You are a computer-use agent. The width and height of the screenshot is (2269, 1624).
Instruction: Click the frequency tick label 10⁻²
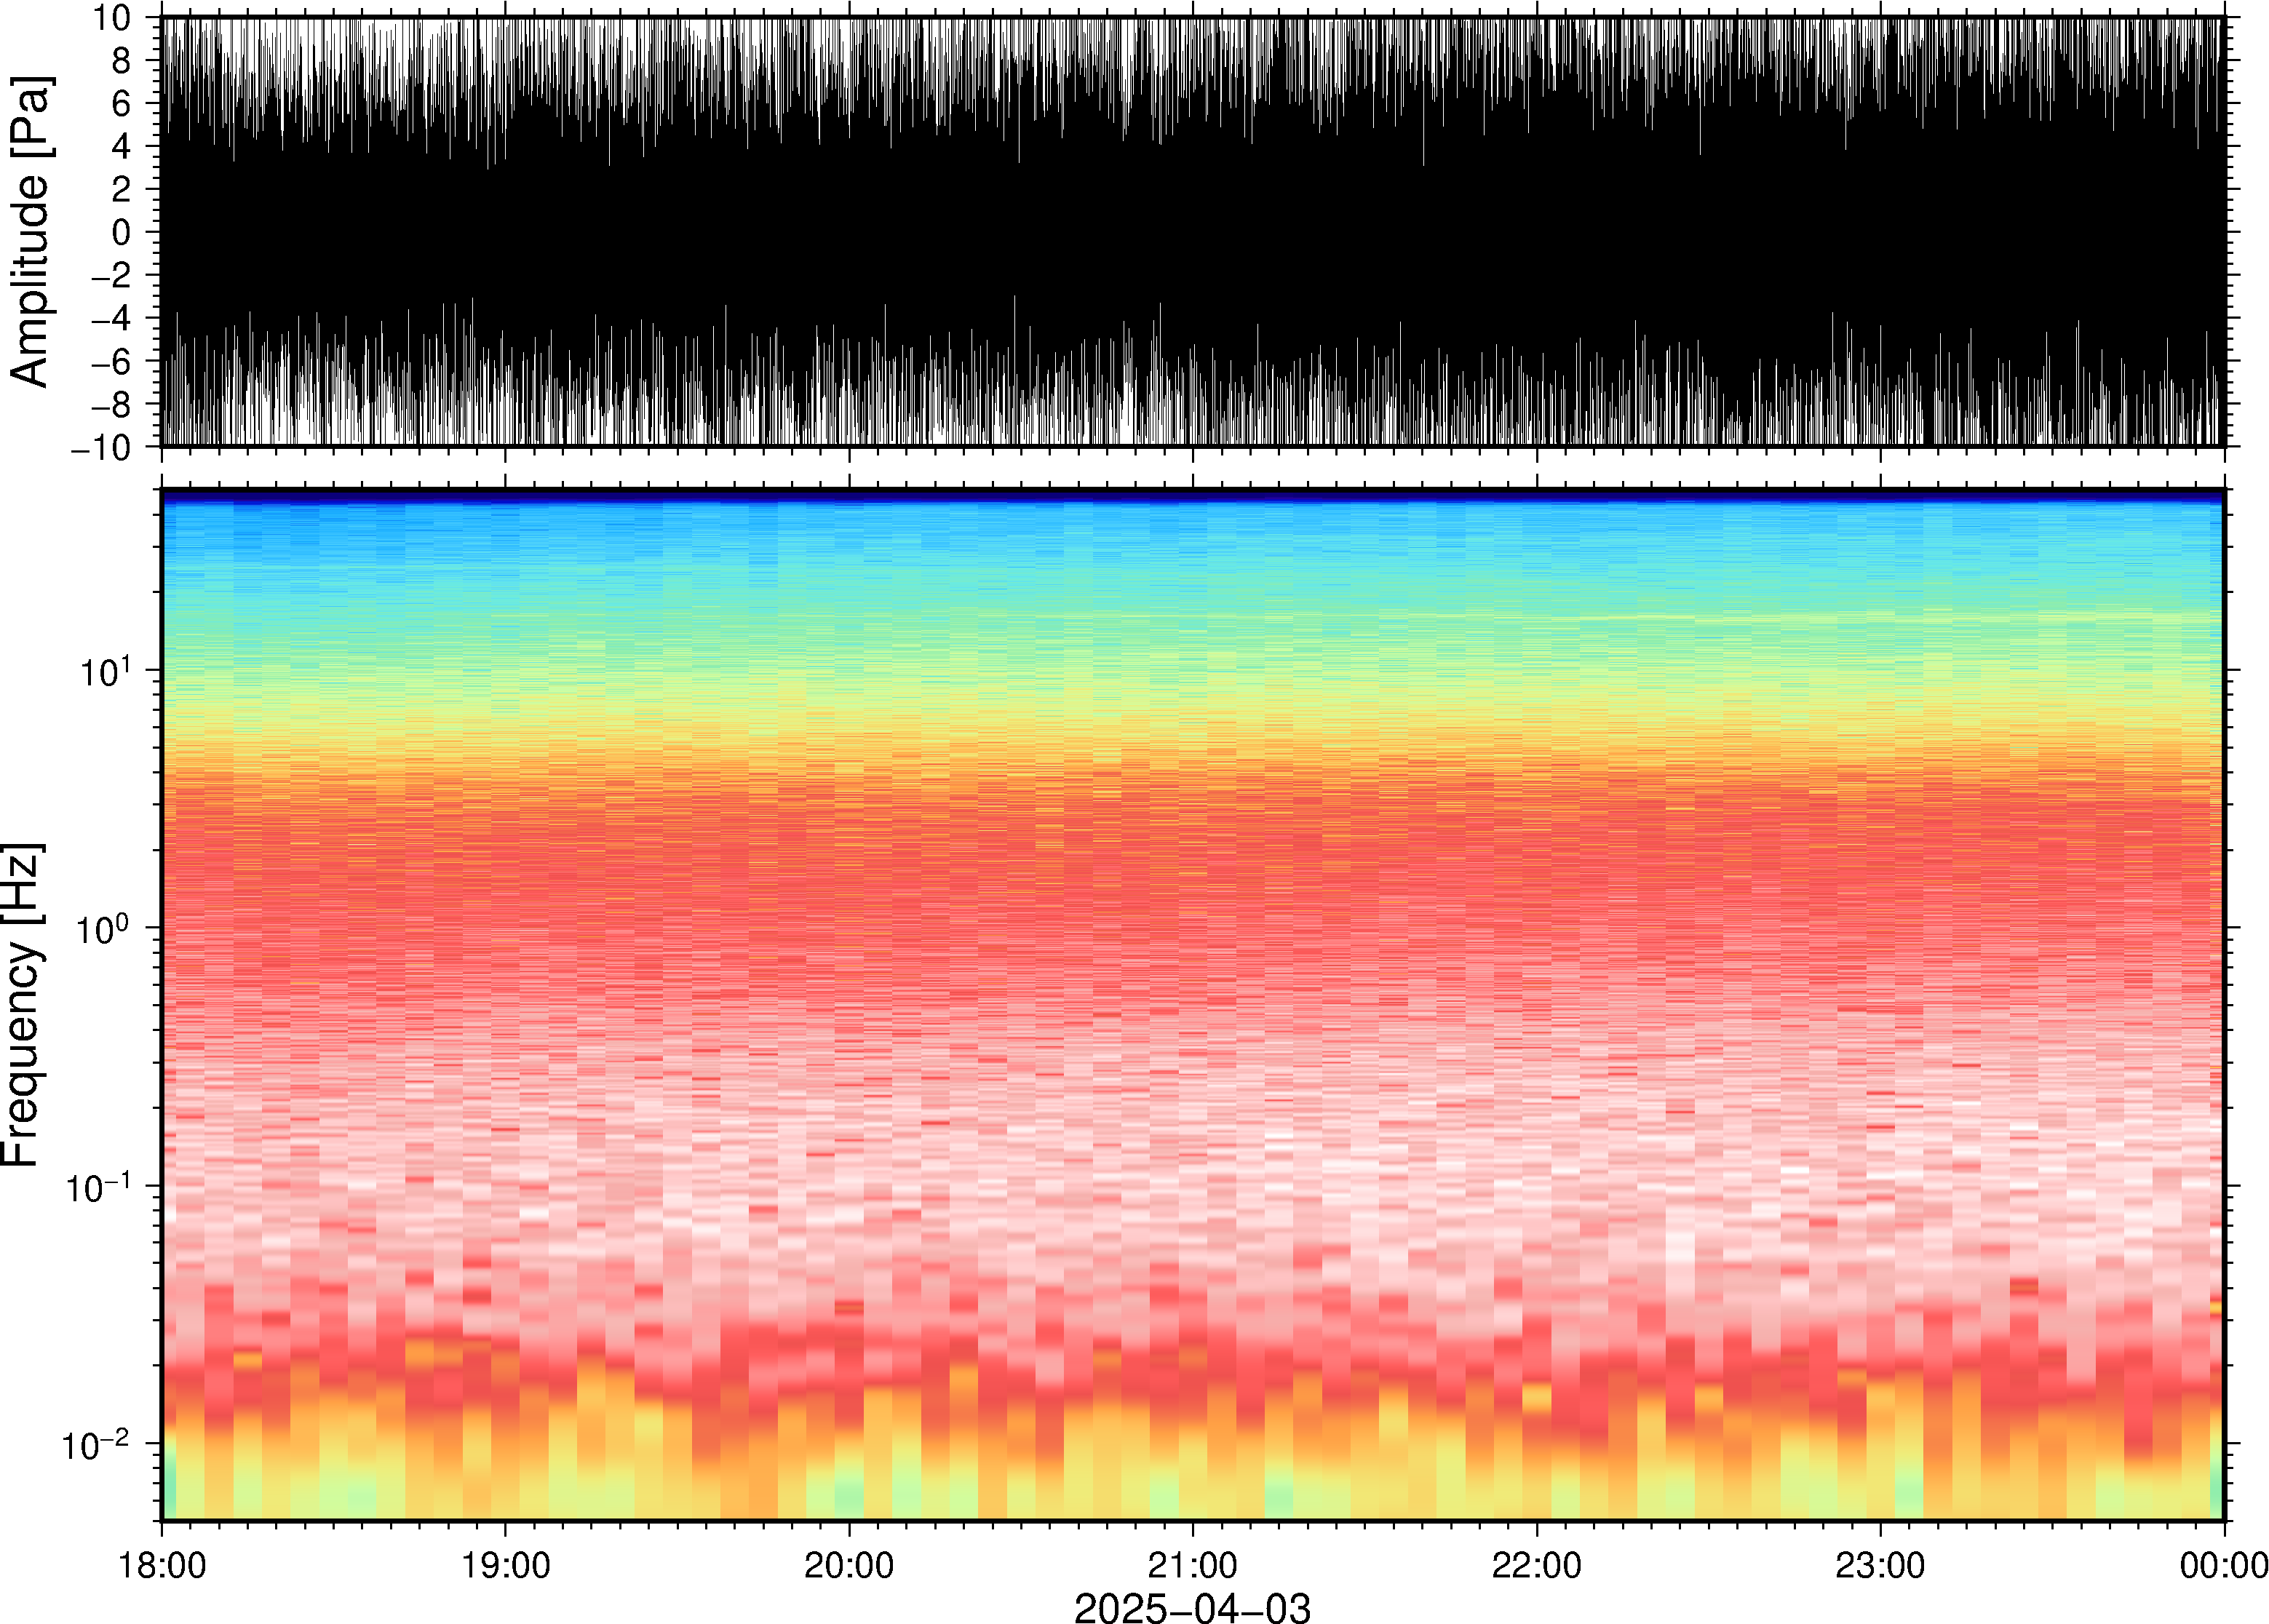(97, 1444)
